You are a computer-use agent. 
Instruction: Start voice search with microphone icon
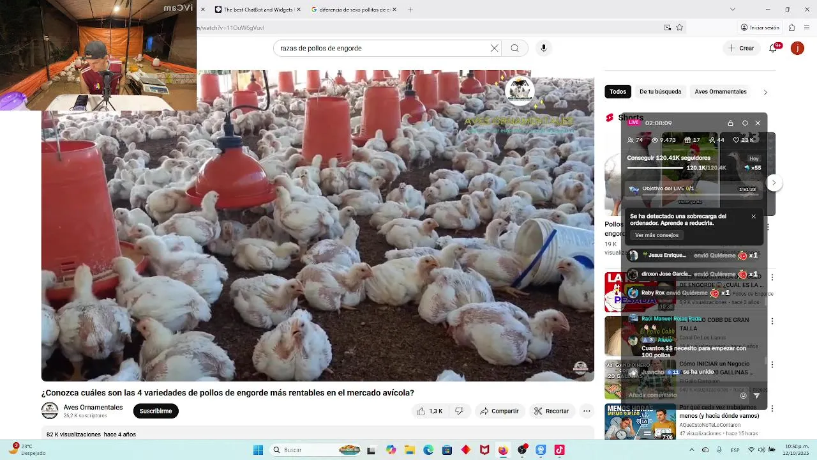coord(544,48)
